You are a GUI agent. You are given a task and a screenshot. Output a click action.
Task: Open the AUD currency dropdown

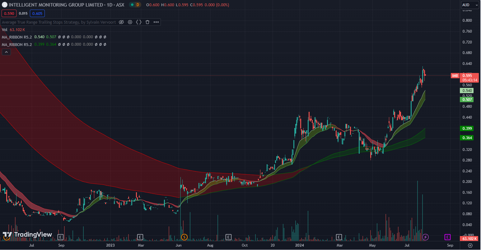coord(470,5)
